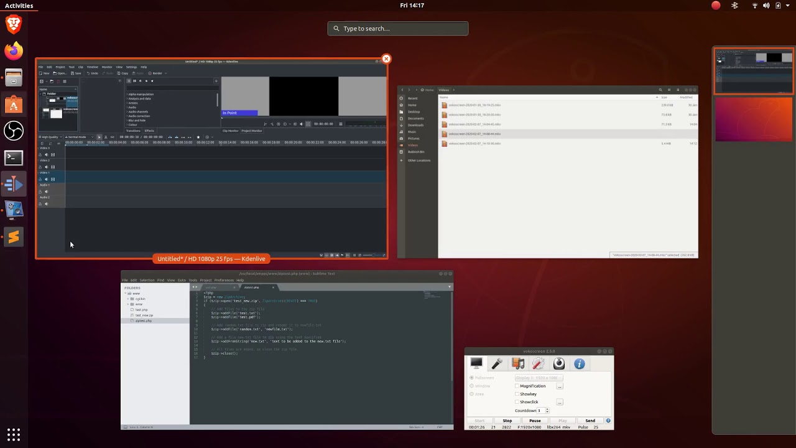796x448 pixels.
Task: Launch Firefox from the dock
Action: [14, 50]
